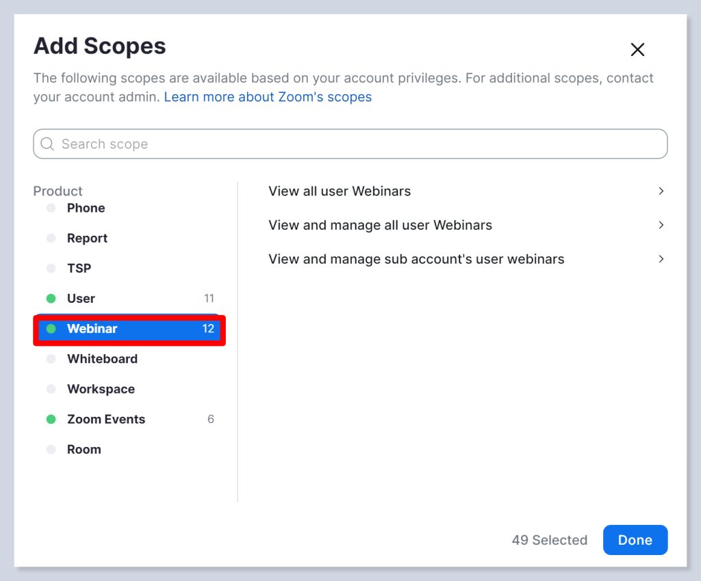Open Learn more about Zoom's scopes link
The height and width of the screenshot is (581, 701).
[x=268, y=97]
